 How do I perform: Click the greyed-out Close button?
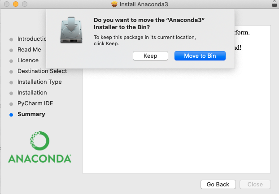(x=255, y=185)
